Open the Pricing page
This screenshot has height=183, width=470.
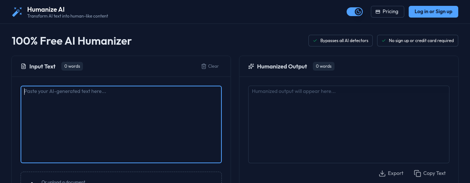387,12
